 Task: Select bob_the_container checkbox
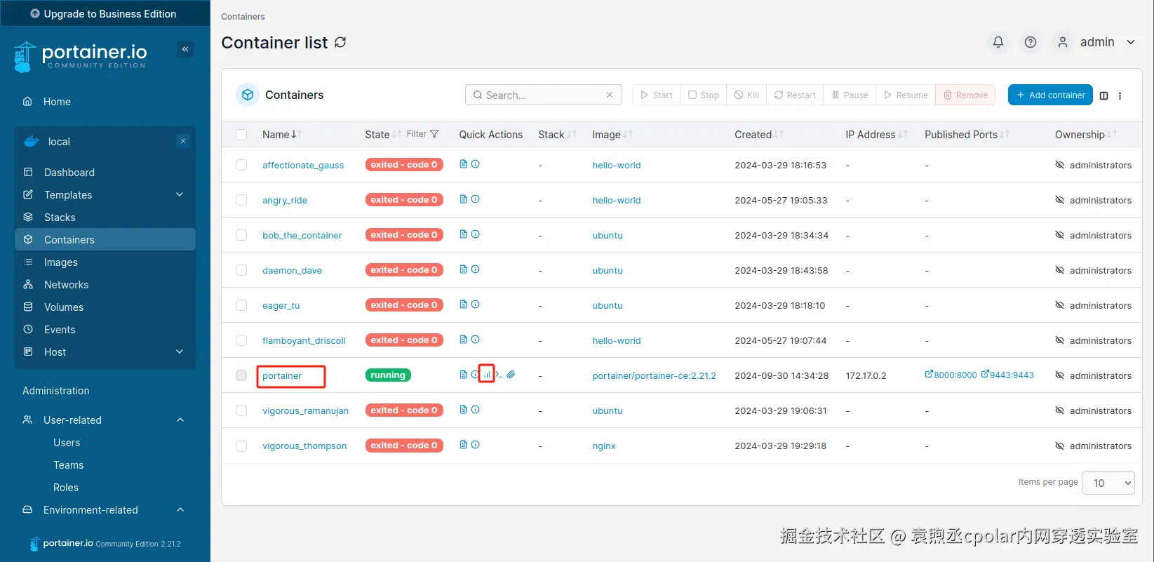241,235
